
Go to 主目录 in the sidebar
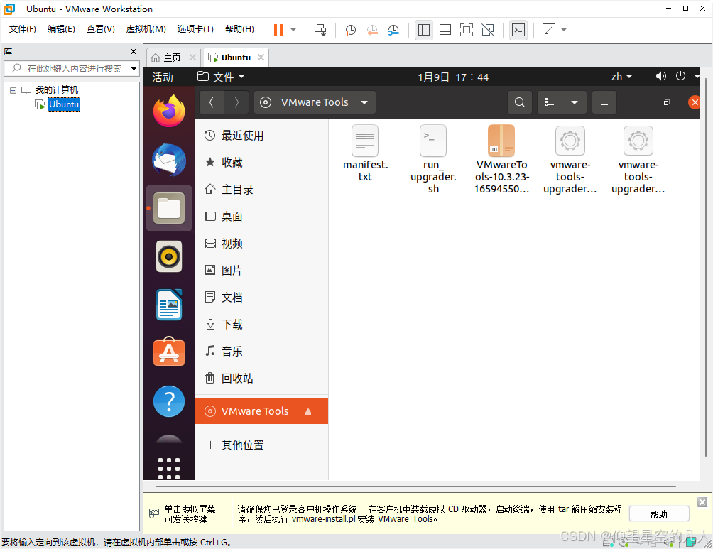261,190
